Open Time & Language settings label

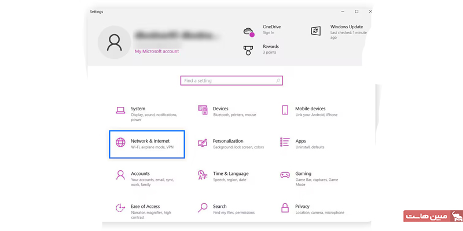point(231,174)
